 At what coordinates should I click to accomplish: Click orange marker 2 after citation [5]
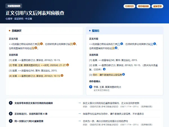point(36,48)
